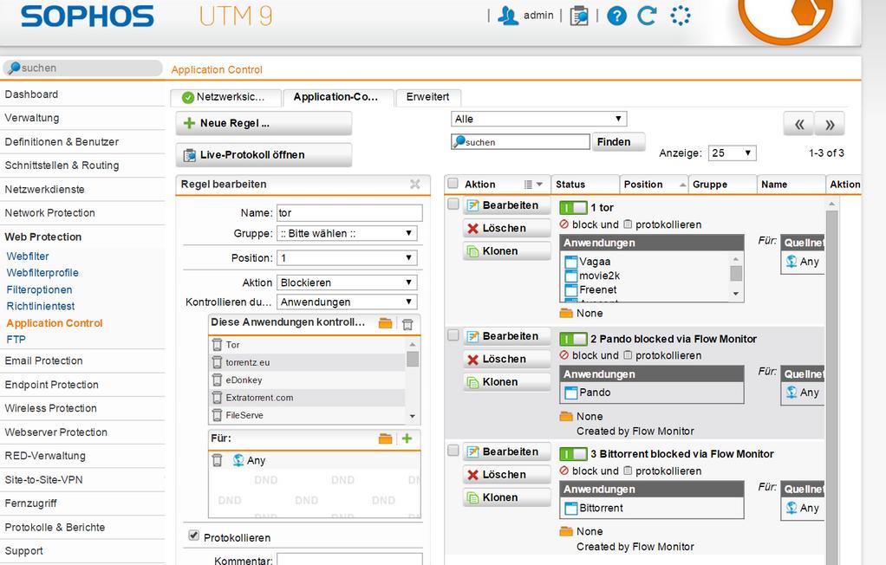Open the admin user menu
This screenshot has height=565, width=886.
(x=525, y=16)
